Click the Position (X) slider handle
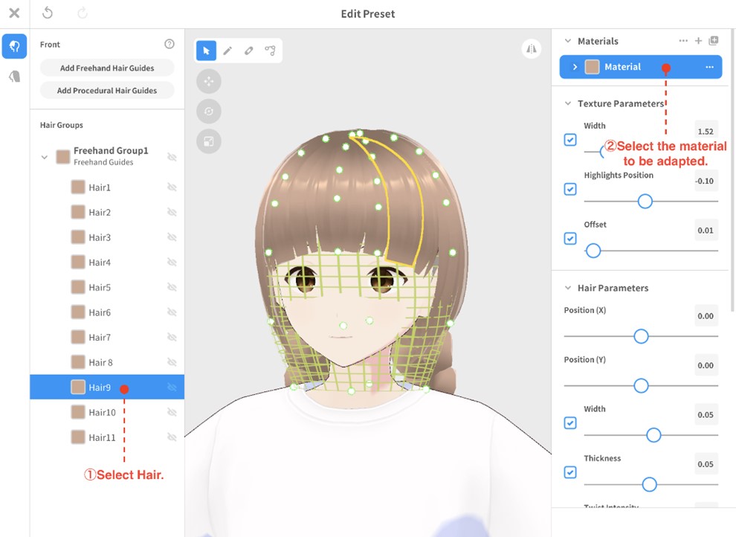Viewport: 736px width, 537px height. pyautogui.click(x=641, y=336)
